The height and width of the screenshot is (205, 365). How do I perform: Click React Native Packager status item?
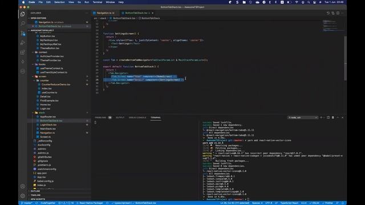pyautogui.click(x=90, y=203)
